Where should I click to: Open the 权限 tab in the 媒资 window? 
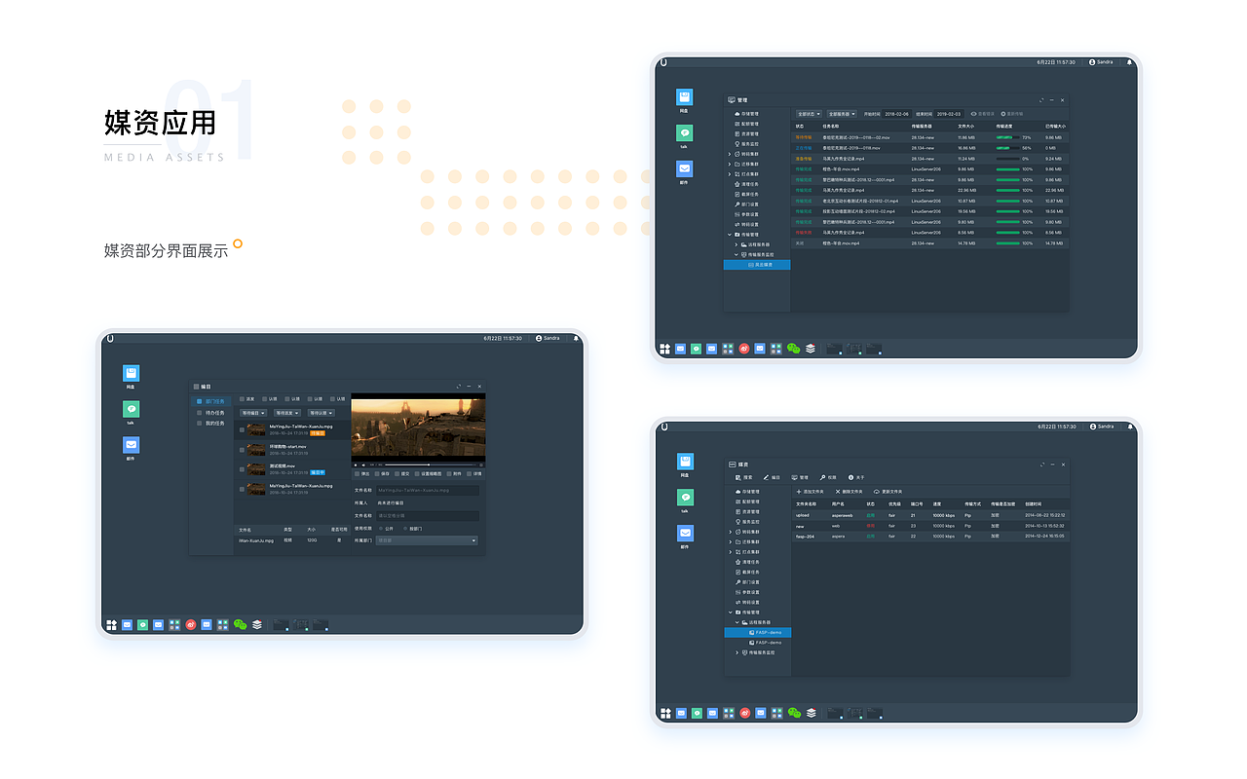(828, 477)
